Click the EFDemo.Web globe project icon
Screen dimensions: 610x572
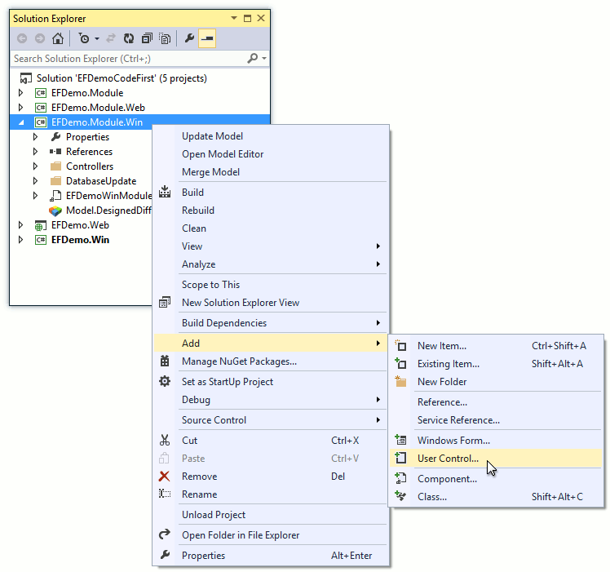click(x=41, y=225)
